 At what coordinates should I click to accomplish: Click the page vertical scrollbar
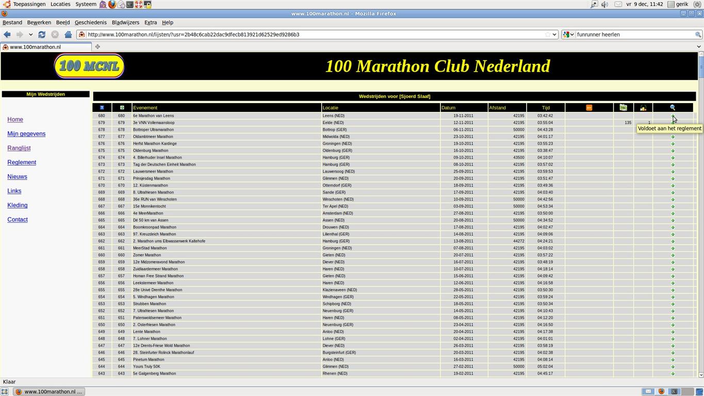pos(701,215)
